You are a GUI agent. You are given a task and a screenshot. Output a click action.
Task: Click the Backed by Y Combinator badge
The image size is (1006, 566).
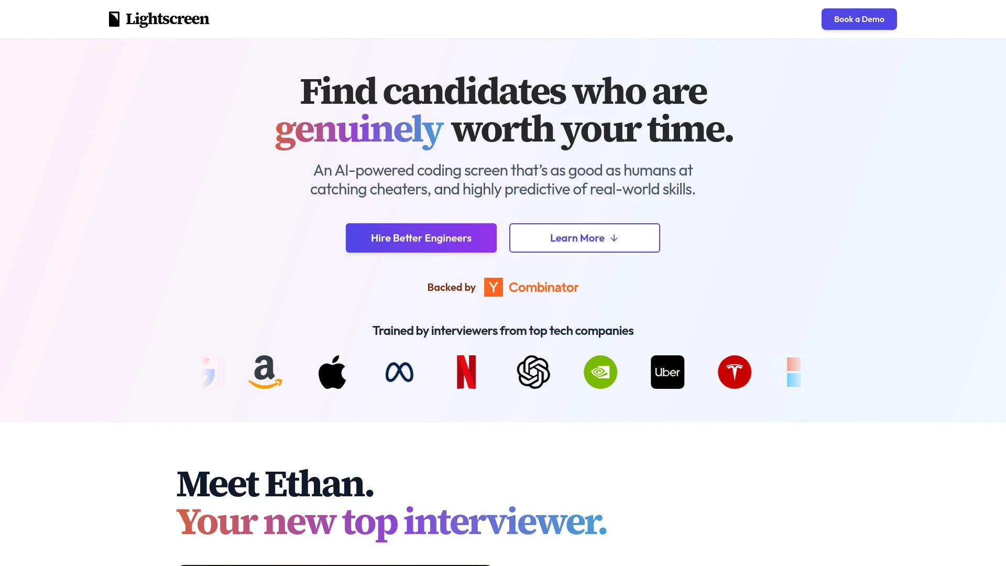point(503,288)
